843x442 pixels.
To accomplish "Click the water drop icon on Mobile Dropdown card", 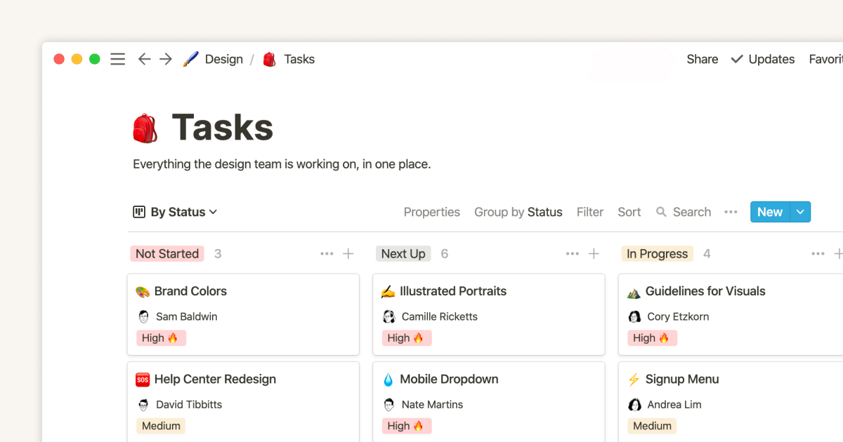I will [388, 379].
